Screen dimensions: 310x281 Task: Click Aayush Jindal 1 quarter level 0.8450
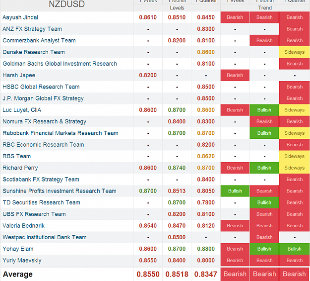206,17
